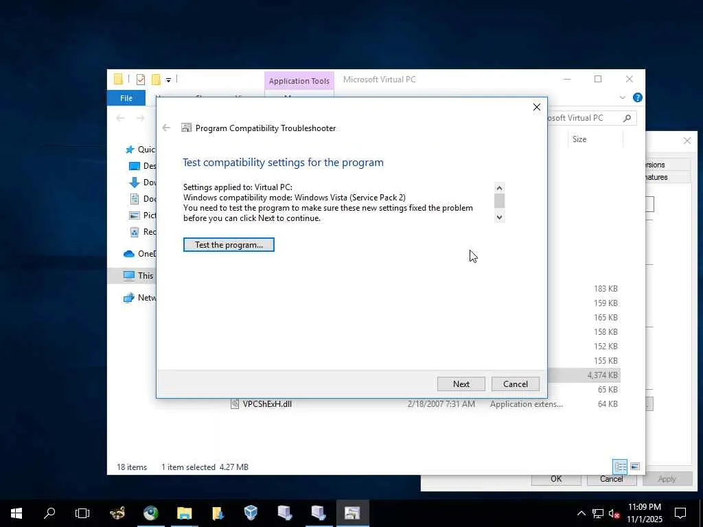This screenshot has height=527, width=703.
Task: Select Desktop in navigation pane
Action: tap(143, 166)
